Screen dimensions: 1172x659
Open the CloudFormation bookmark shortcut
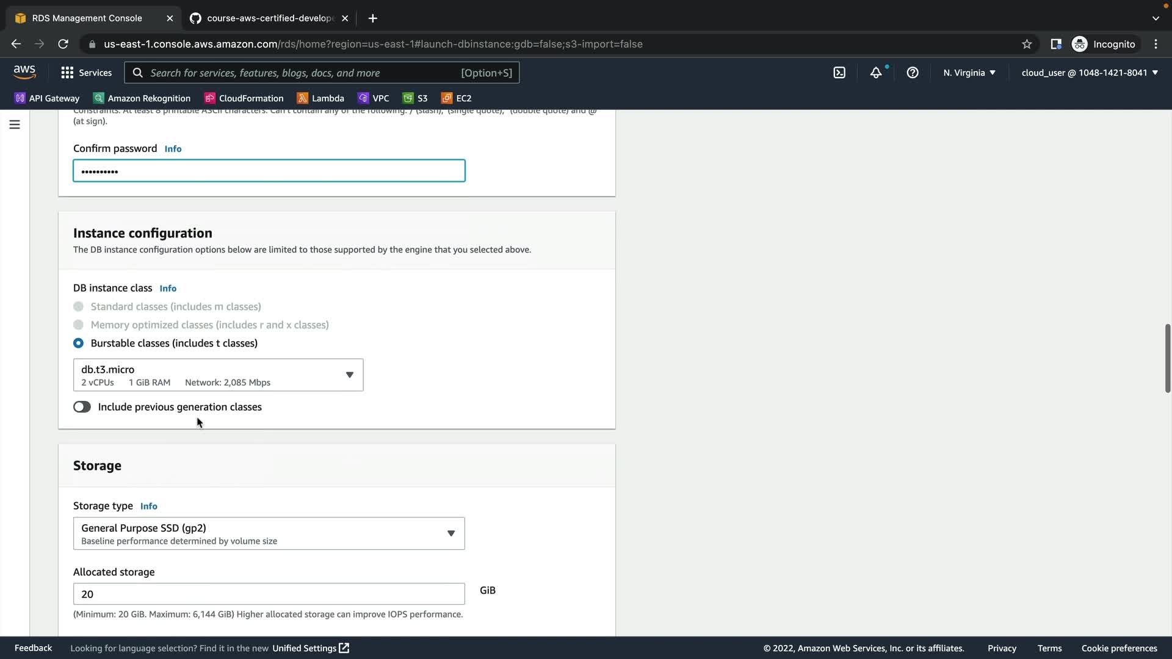point(244,98)
